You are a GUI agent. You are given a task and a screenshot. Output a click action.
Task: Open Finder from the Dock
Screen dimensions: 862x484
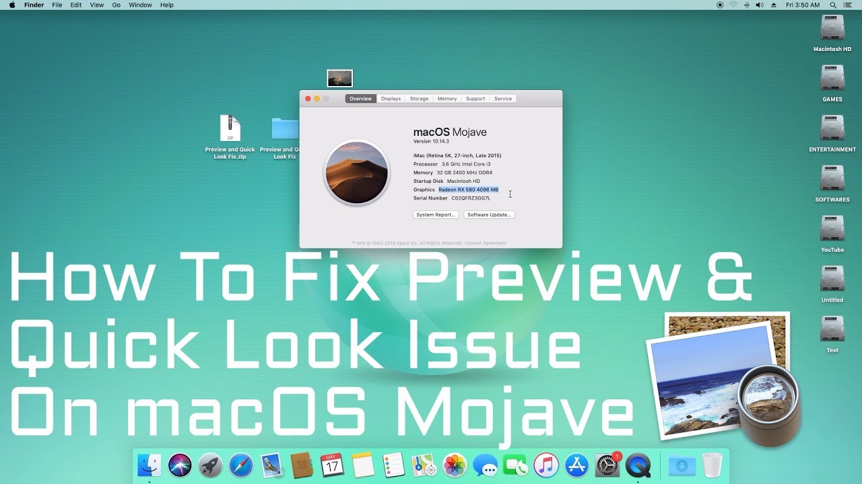[150, 465]
